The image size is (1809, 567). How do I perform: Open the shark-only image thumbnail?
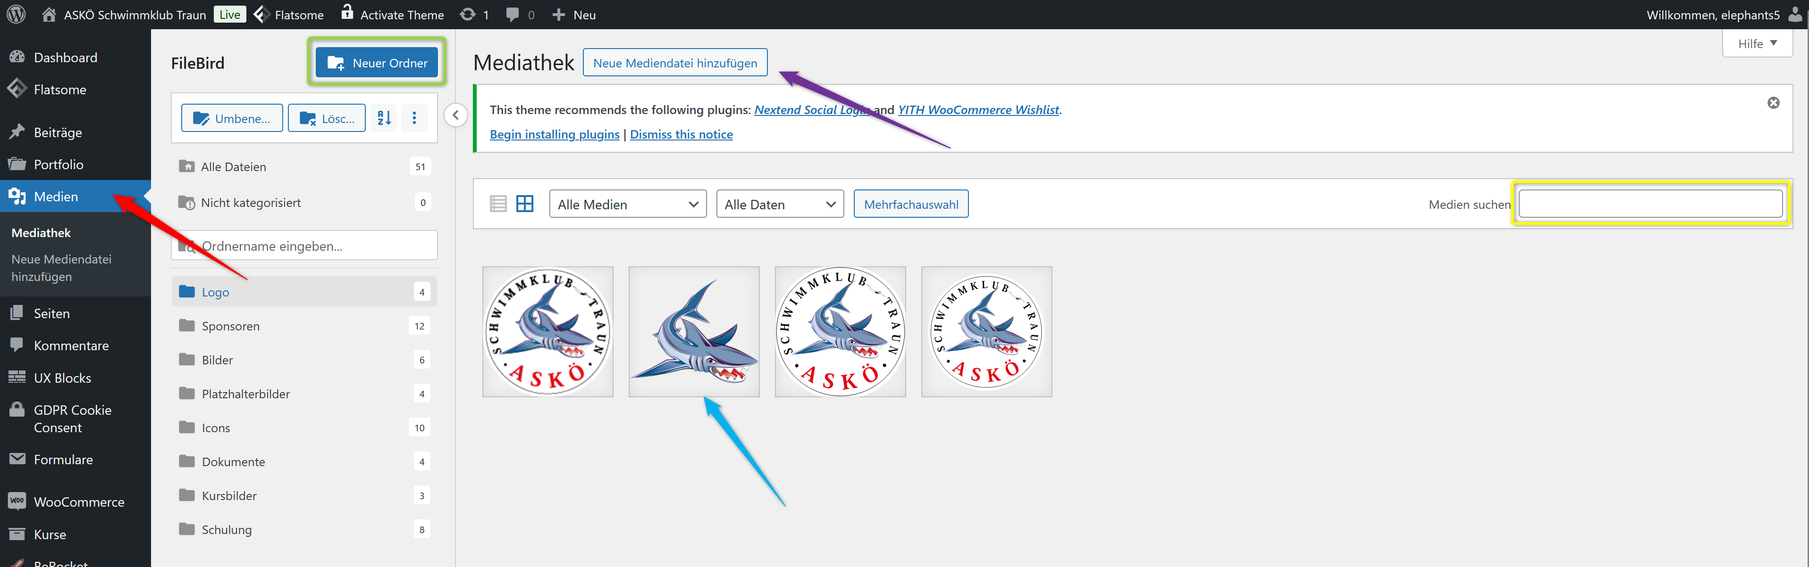[x=694, y=332]
